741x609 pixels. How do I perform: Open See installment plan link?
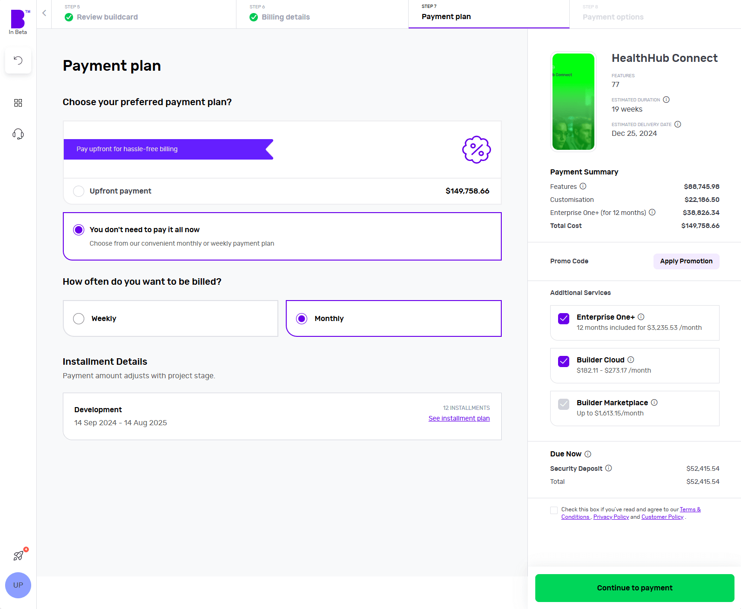click(x=459, y=418)
